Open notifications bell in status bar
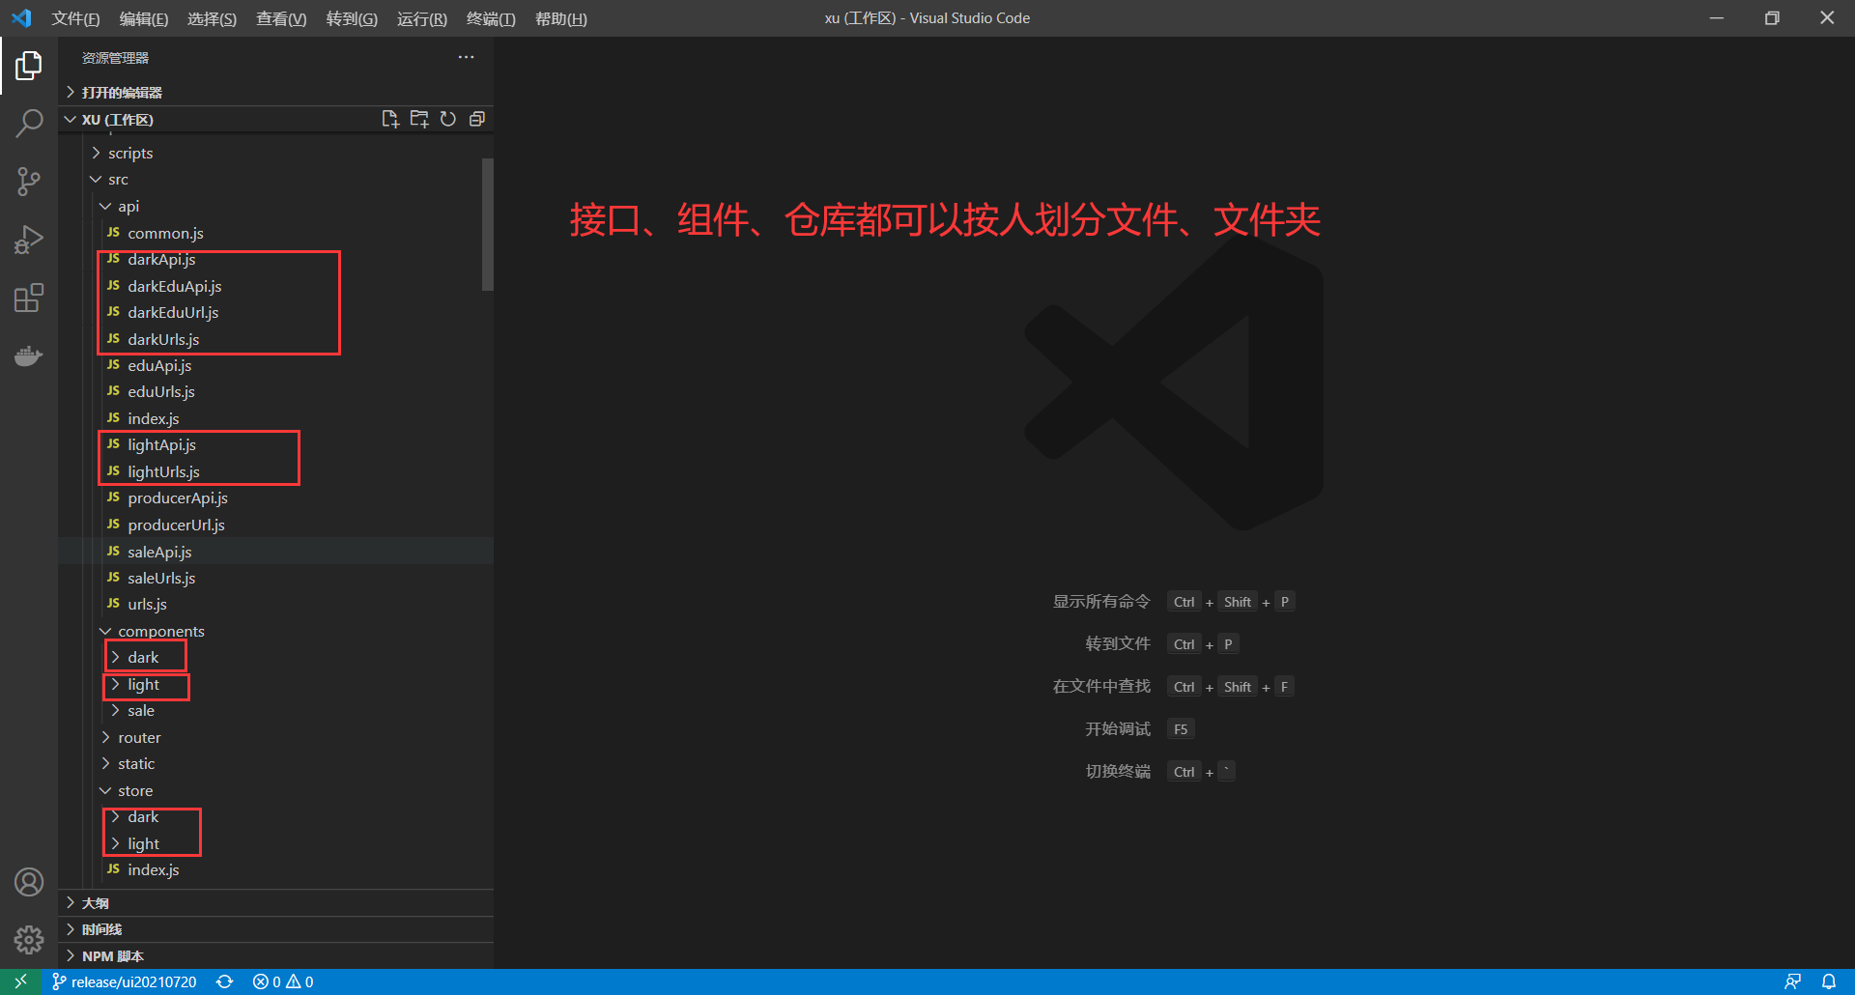This screenshot has height=995, width=1855. coord(1829,981)
